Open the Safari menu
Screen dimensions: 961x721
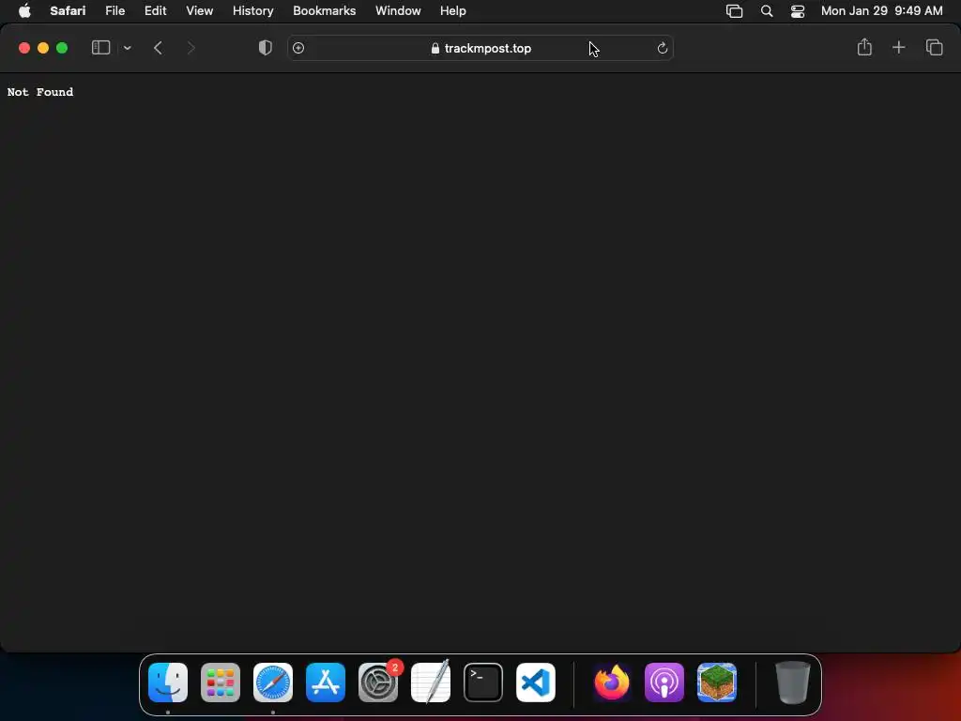pos(68,11)
